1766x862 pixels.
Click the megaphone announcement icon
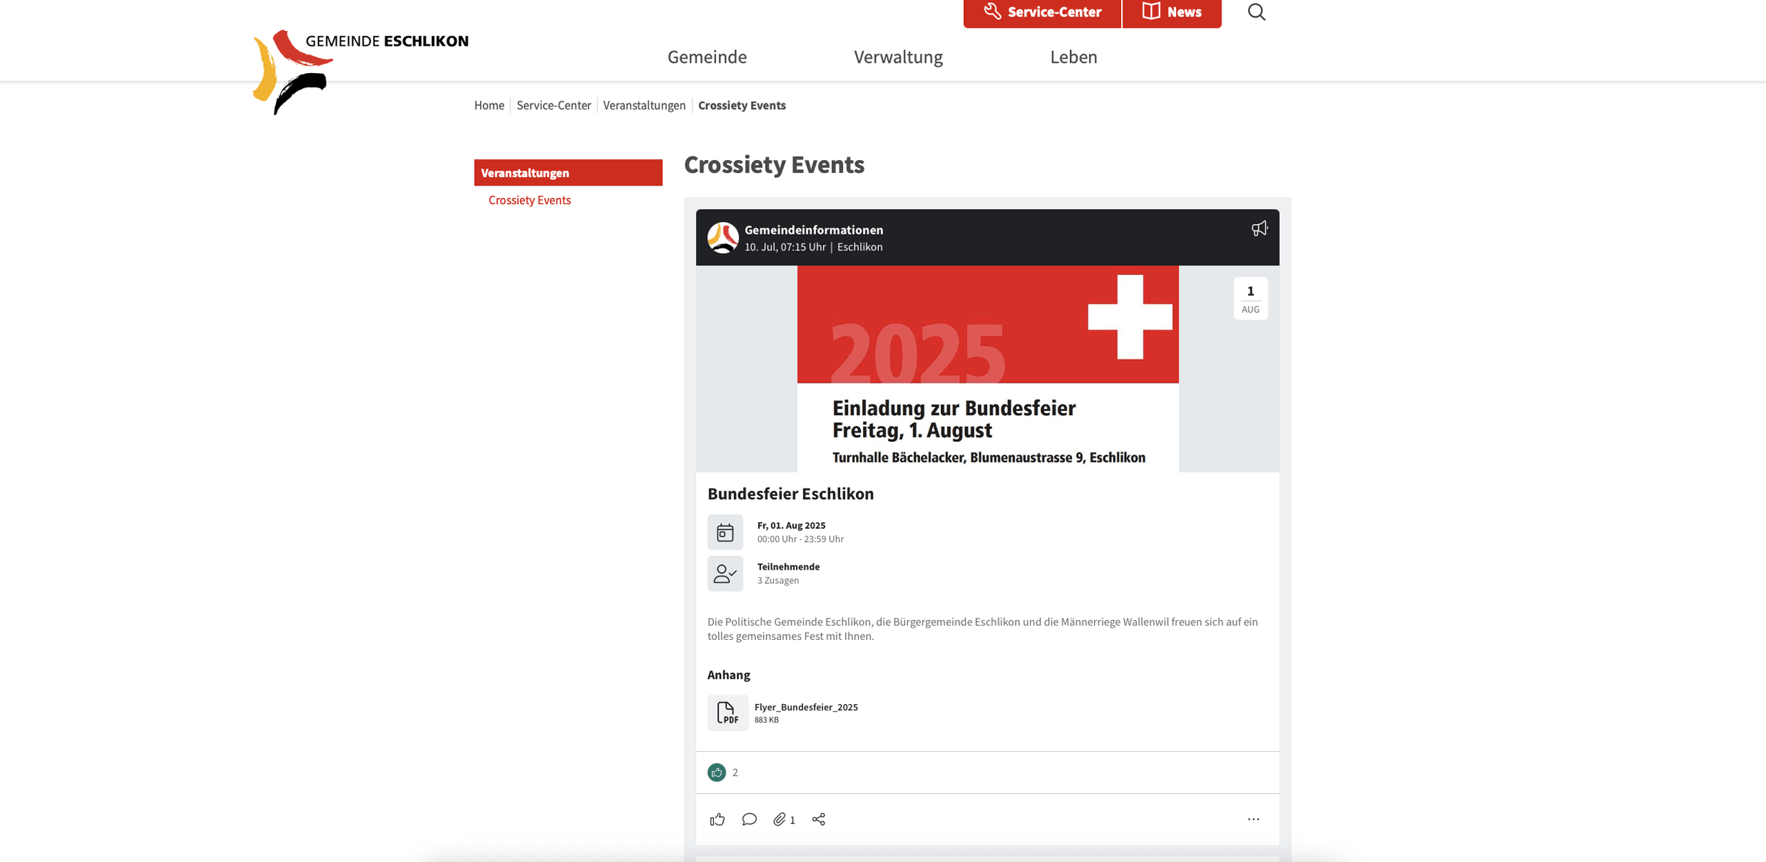pyautogui.click(x=1259, y=229)
